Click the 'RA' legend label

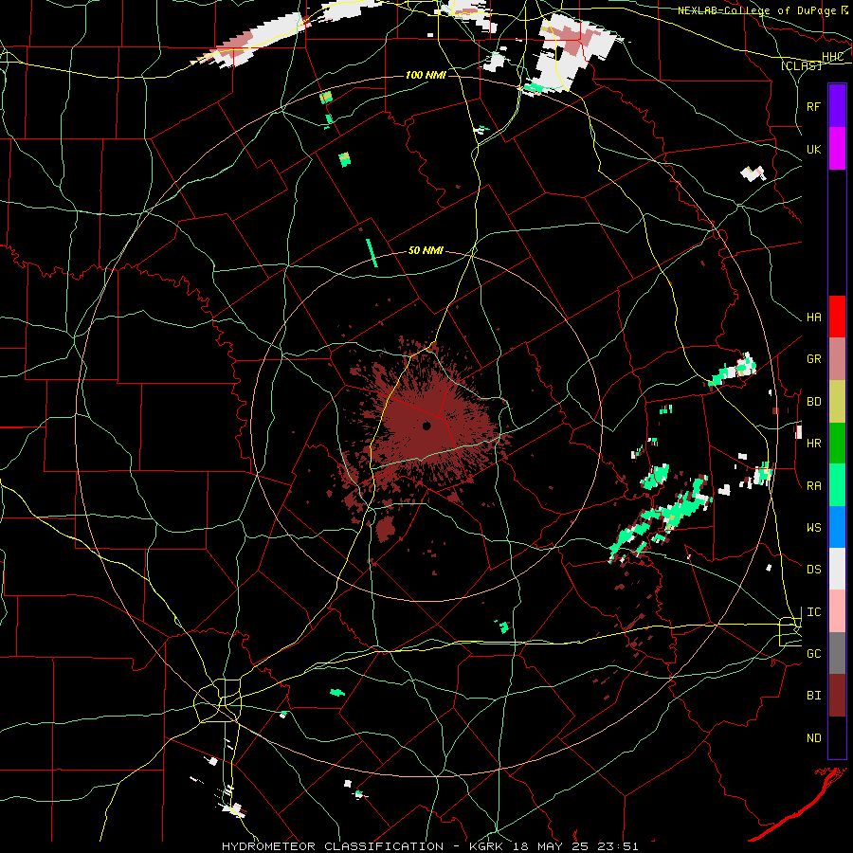(x=813, y=486)
